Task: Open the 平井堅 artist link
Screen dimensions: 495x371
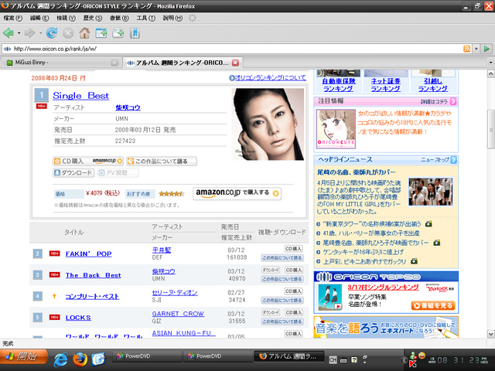Action: pos(162,250)
